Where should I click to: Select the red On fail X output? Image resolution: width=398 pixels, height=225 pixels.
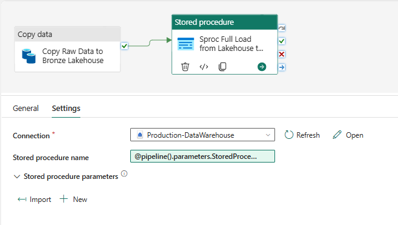(282, 54)
